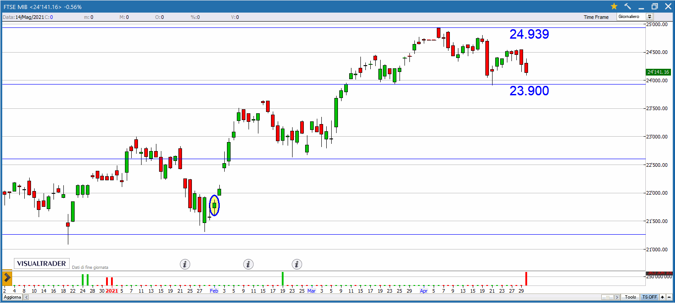Click the Mar label on the date axis

point(311,291)
